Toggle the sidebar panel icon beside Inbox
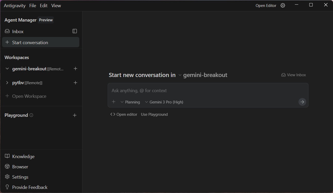 [x=75, y=31]
